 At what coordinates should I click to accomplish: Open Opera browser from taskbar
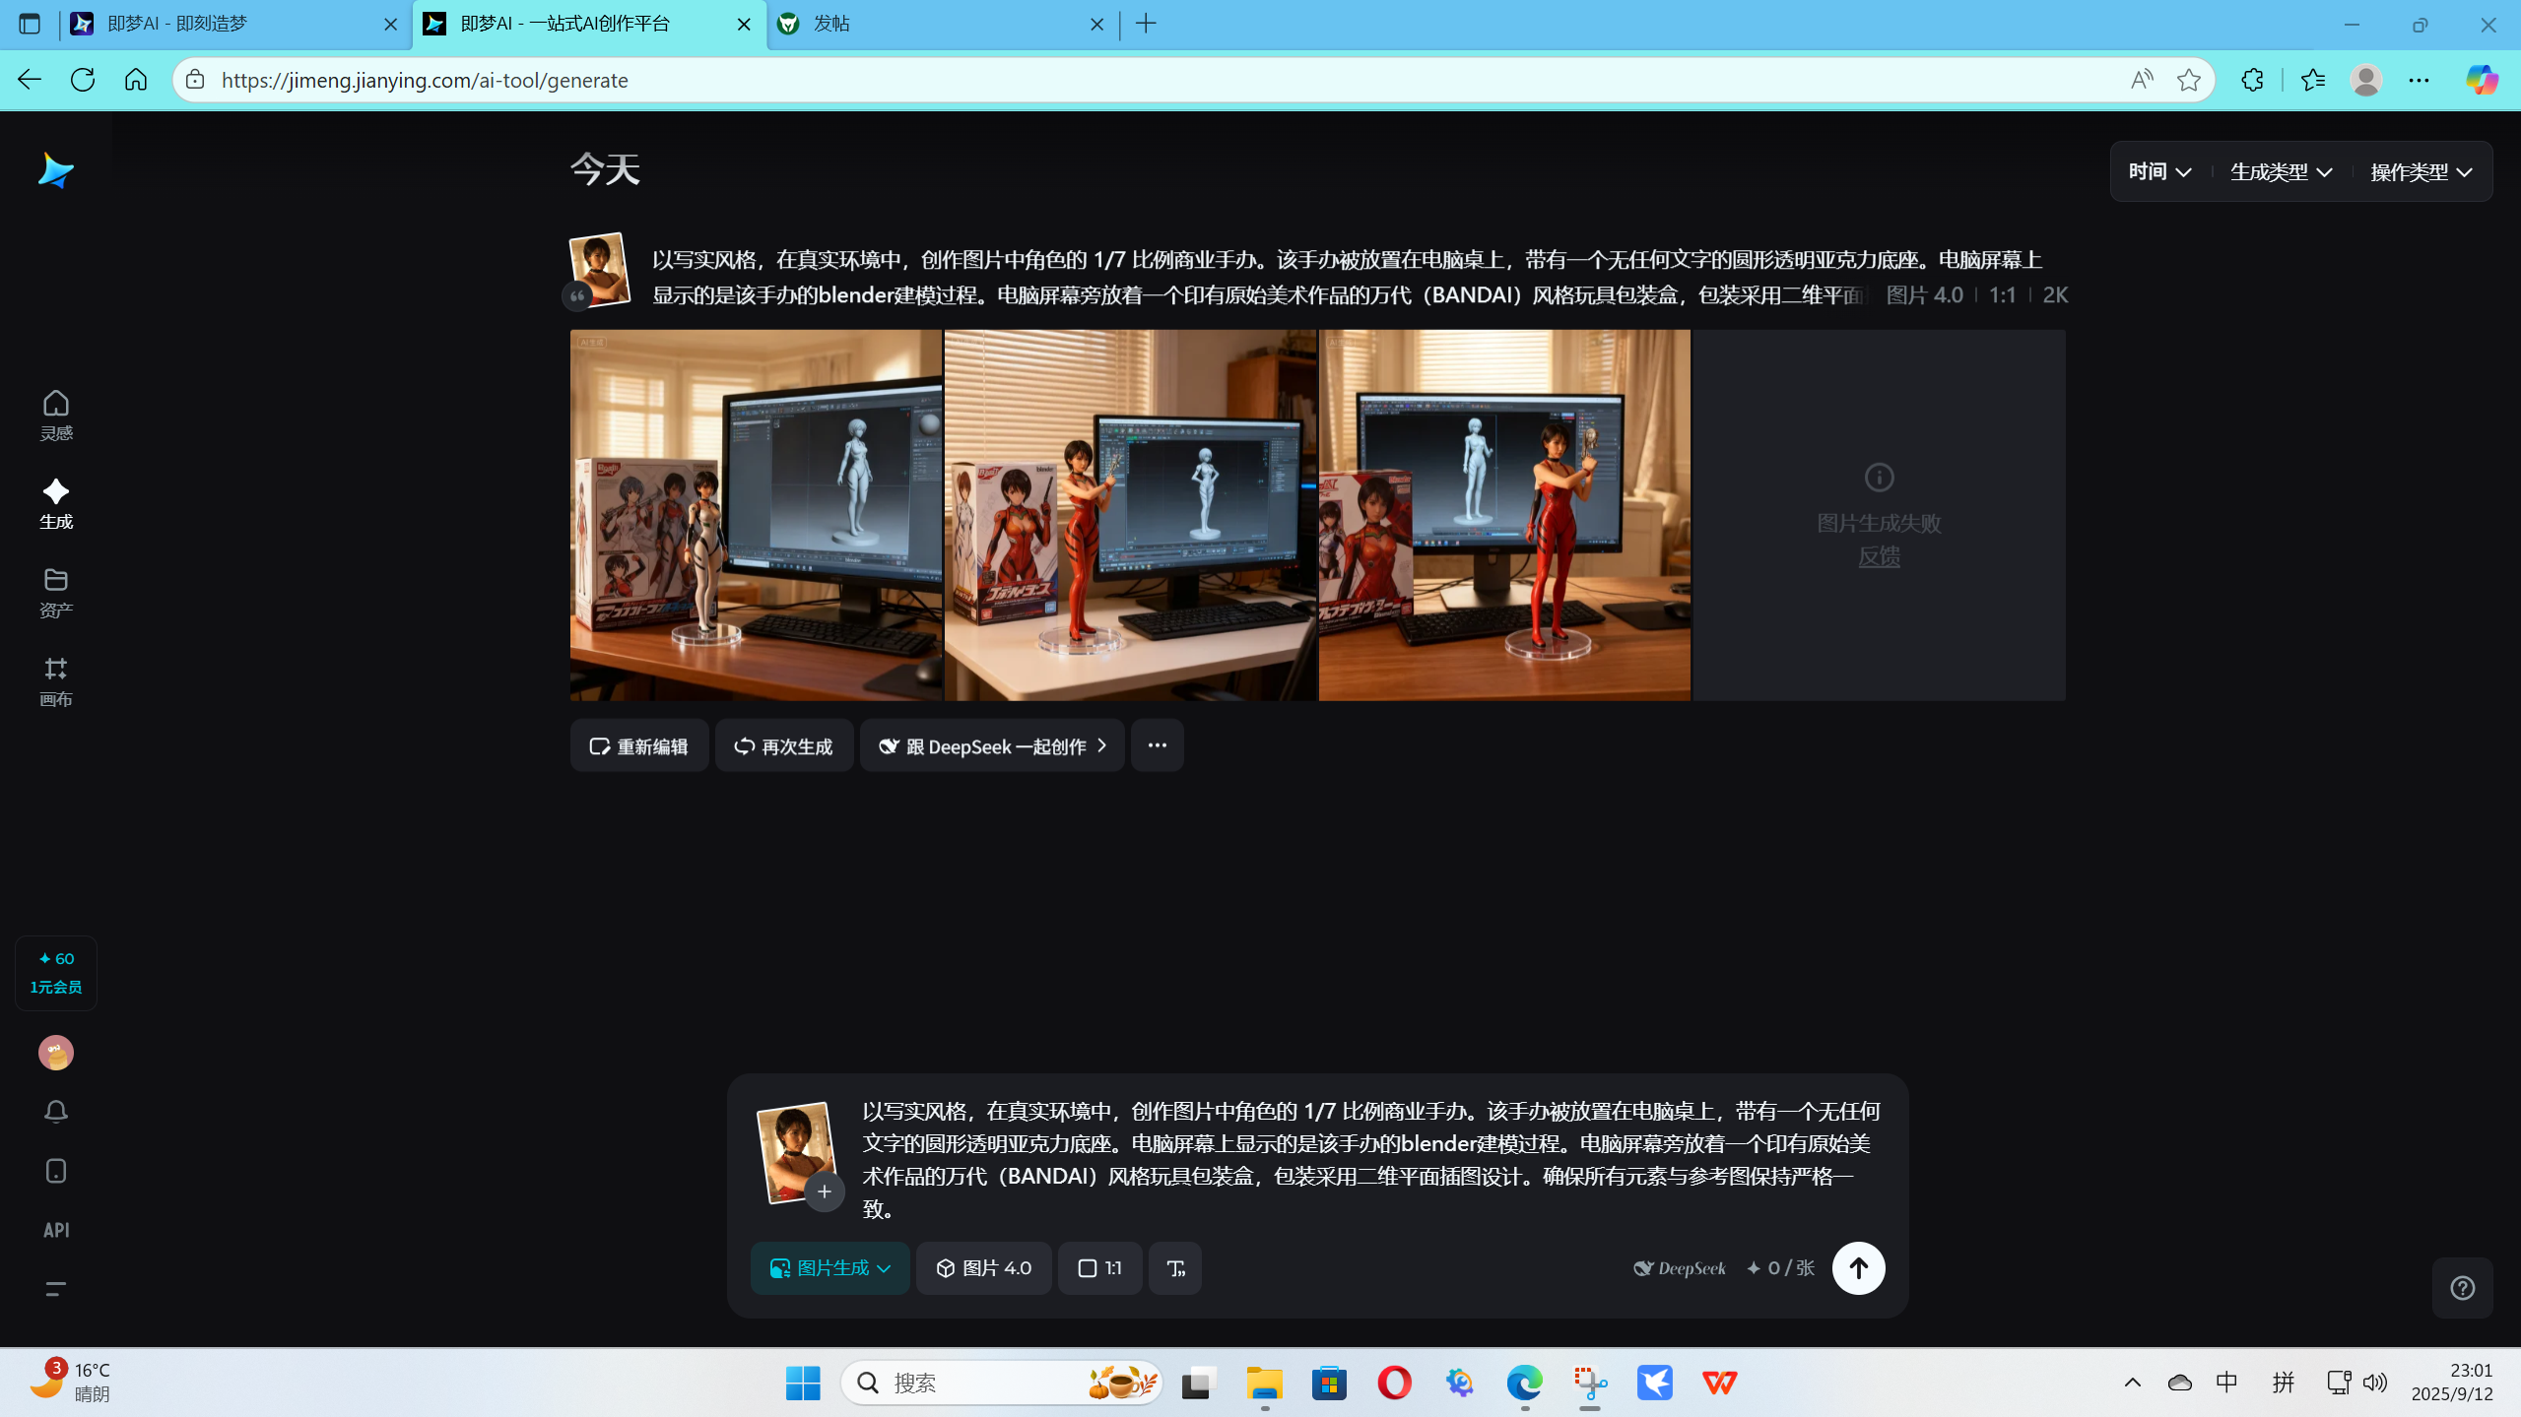[x=1394, y=1383]
